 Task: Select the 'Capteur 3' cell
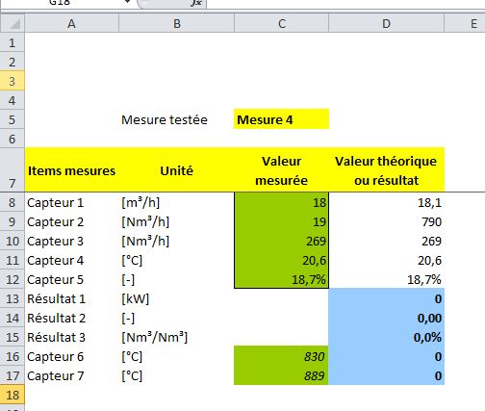[71, 241]
